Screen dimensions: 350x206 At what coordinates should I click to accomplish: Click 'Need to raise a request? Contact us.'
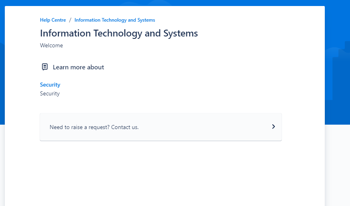pyautogui.click(x=161, y=127)
